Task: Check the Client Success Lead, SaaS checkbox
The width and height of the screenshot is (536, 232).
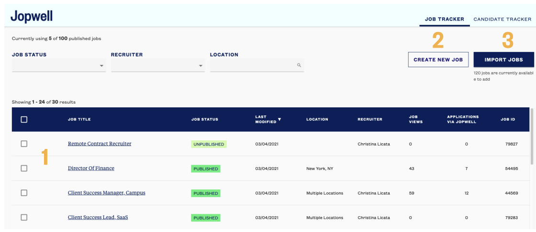Action: [24, 217]
